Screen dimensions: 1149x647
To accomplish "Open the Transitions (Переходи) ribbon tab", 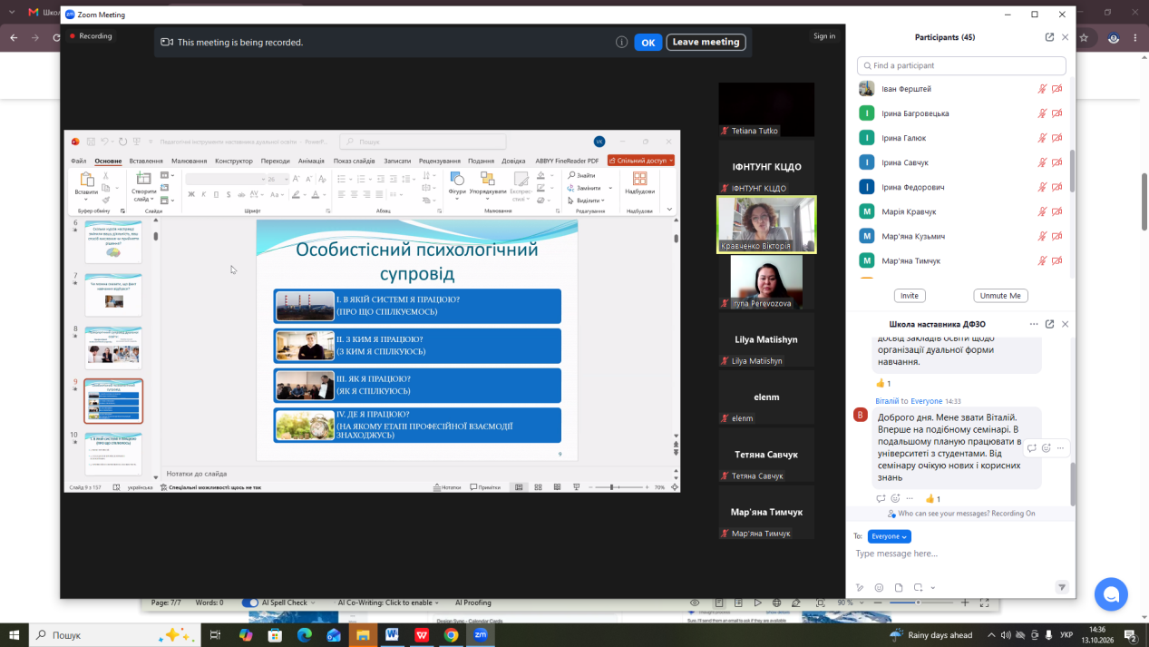I will pos(276,161).
